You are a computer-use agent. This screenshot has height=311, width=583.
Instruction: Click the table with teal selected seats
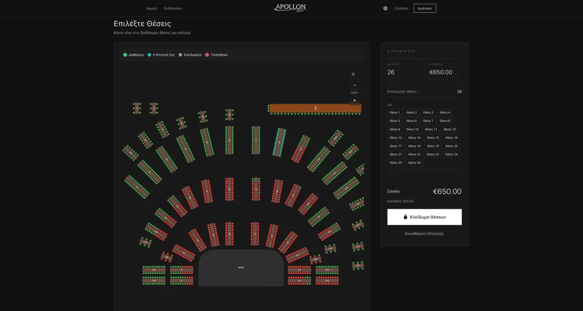pyautogui.click(x=279, y=142)
